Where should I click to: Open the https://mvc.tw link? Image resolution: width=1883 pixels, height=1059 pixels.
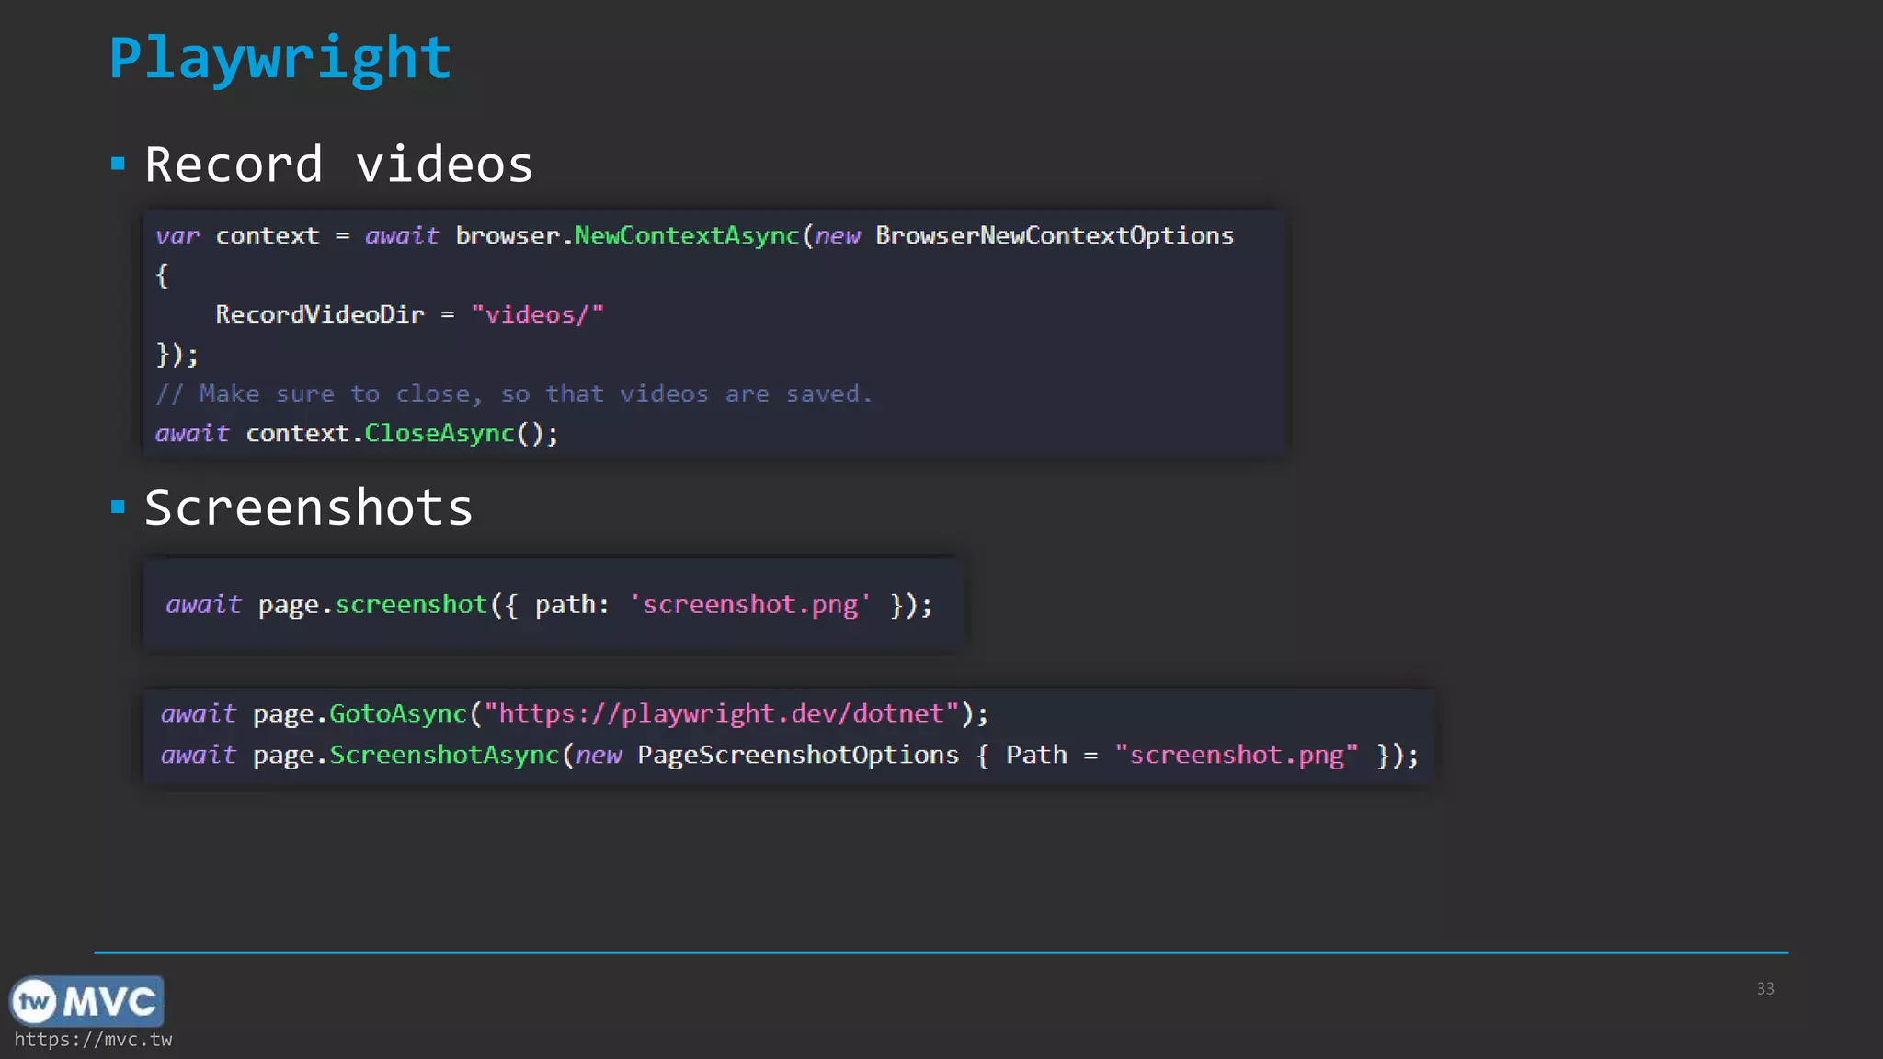93,1040
